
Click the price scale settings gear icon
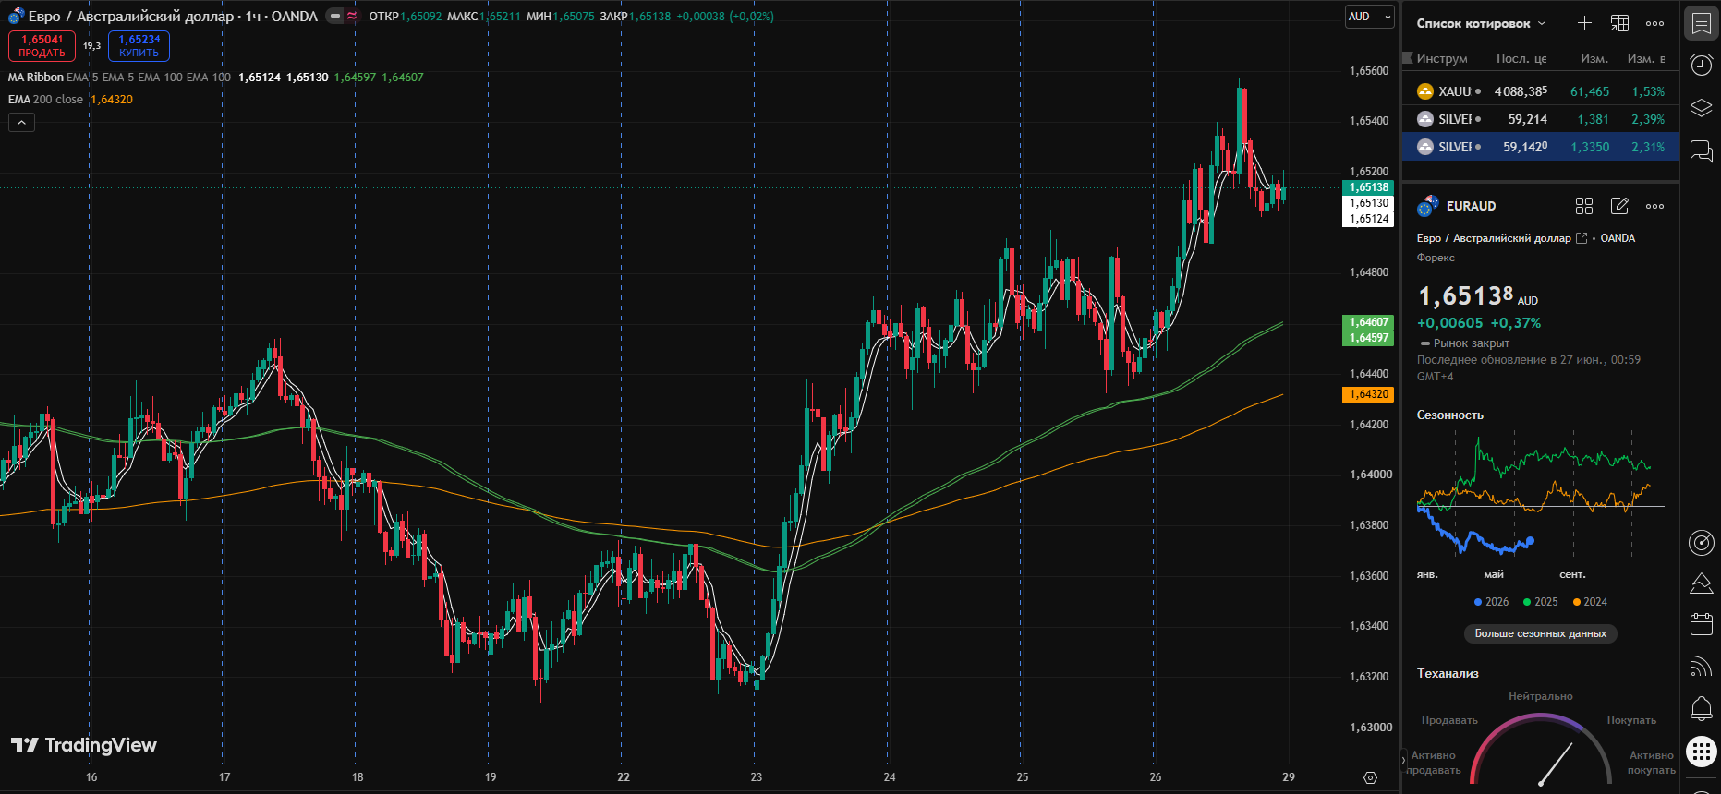tap(1370, 777)
